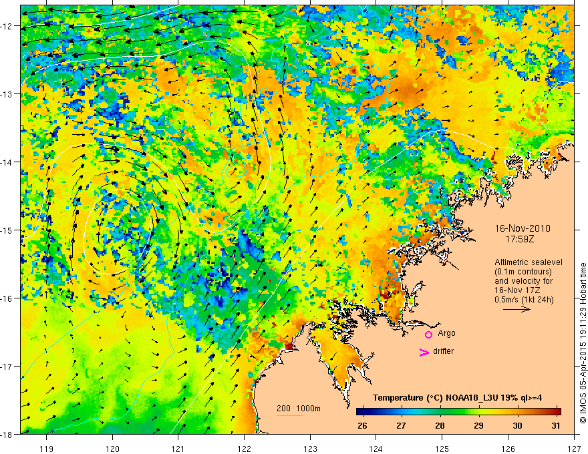The height and width of the screenshot is (454, 588).
Task: Click the longitude axis label 120
Action: click(112, 449)
